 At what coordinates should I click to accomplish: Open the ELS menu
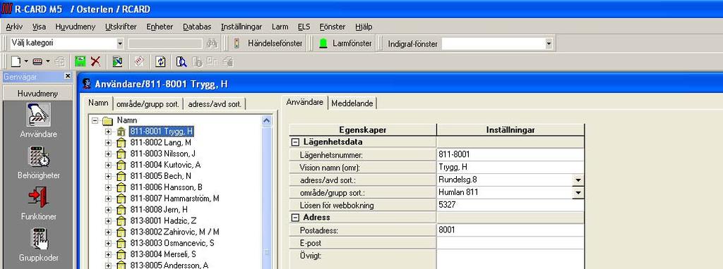tap(304, 27)
